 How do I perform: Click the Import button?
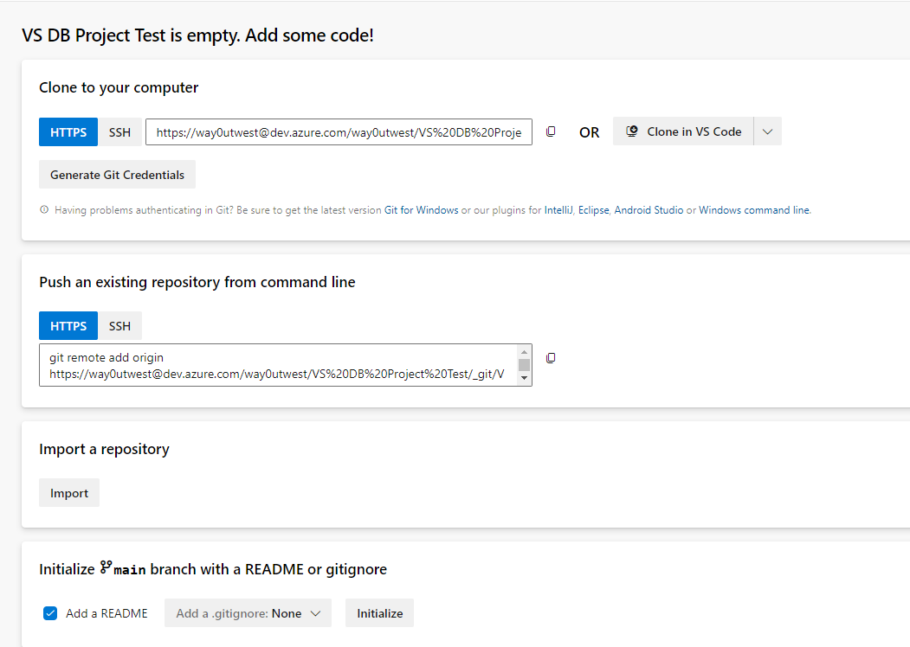(x=69, y=493)
